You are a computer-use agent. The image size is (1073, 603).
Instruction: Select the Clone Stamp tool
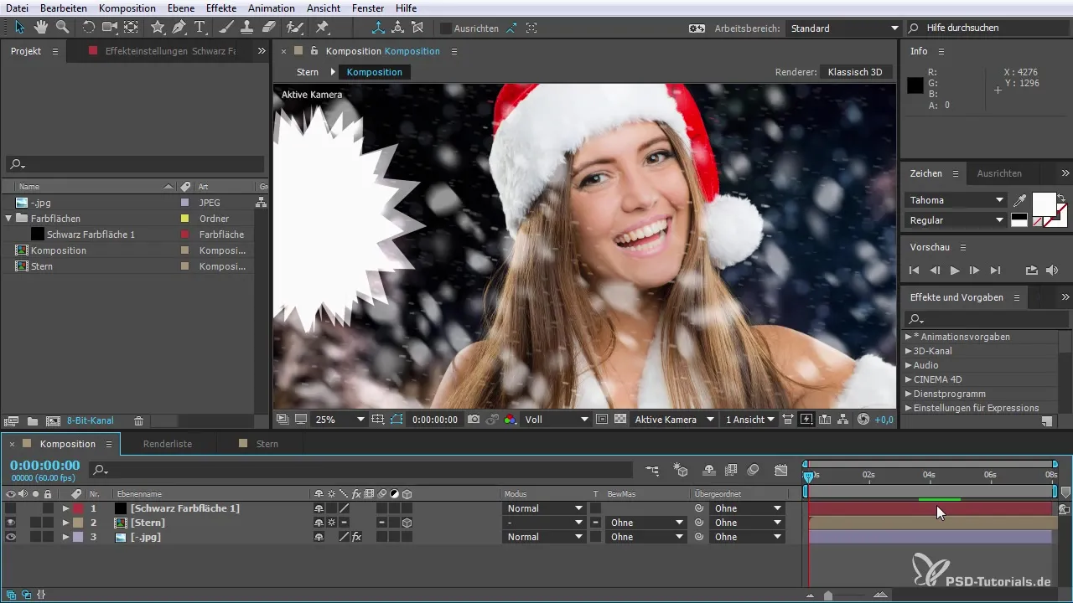(x=247, y=27)
